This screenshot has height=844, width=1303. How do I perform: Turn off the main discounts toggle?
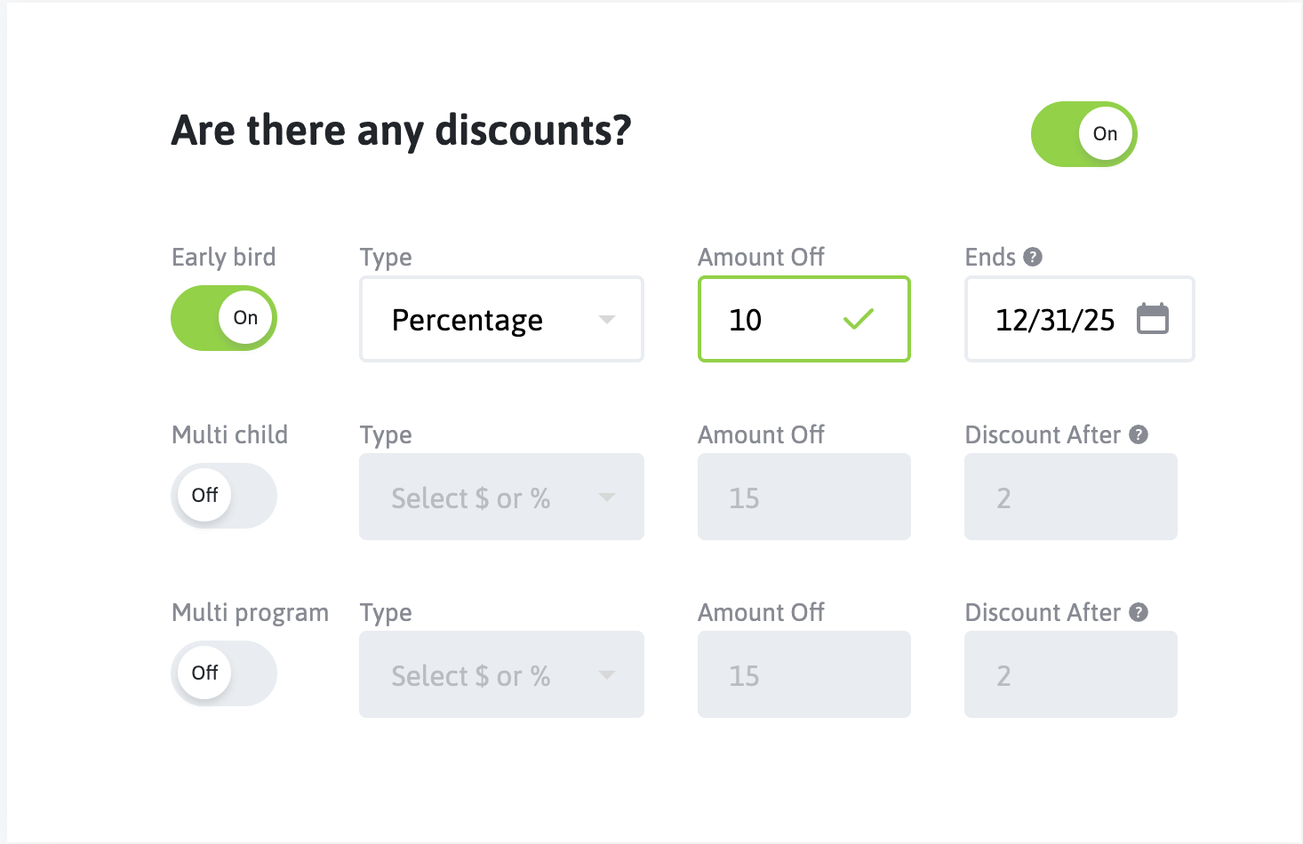tap(1083, 134)
